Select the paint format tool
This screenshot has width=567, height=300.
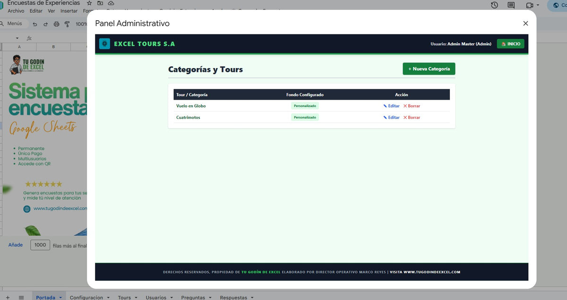point(67,24)
